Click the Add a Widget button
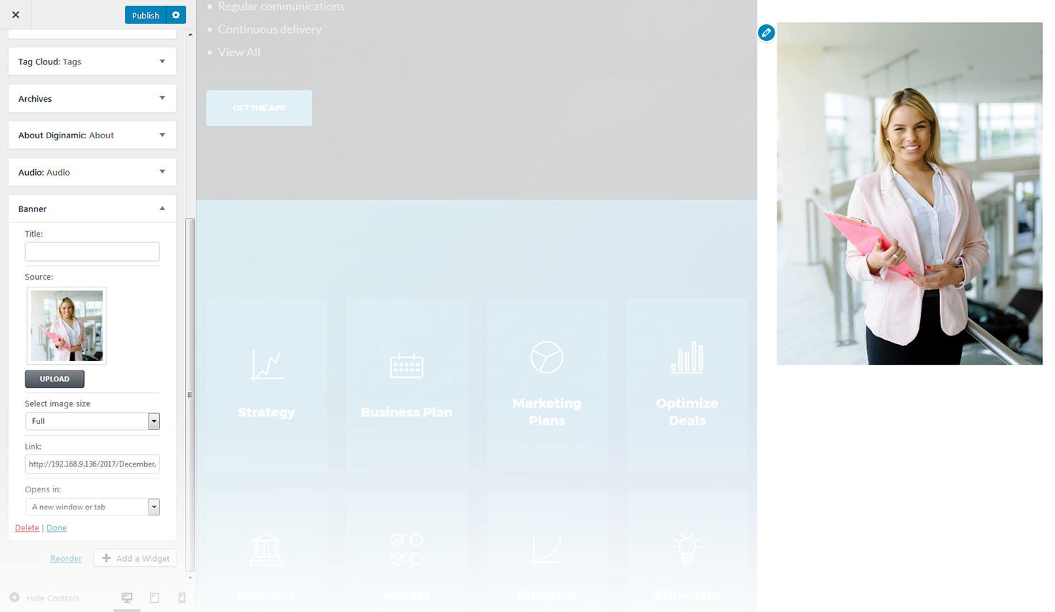The width and height of the screenshot is (1055, 612). point(135,558)
